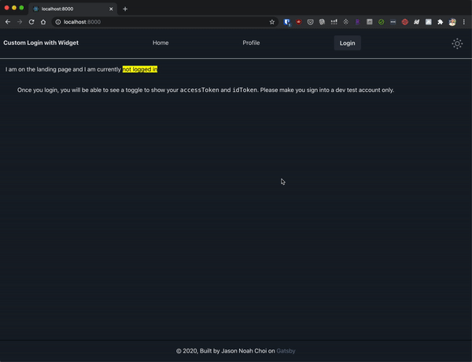The height and width of the screenshot is (362, 472).
Task: Open the bar-chart extension icon
Action: pyautogui.click(x=334, y=22)
